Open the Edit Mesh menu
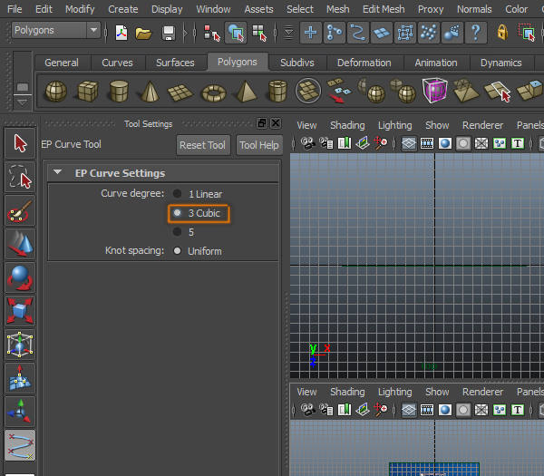This screenshot has height=476, width=544. 384,9
